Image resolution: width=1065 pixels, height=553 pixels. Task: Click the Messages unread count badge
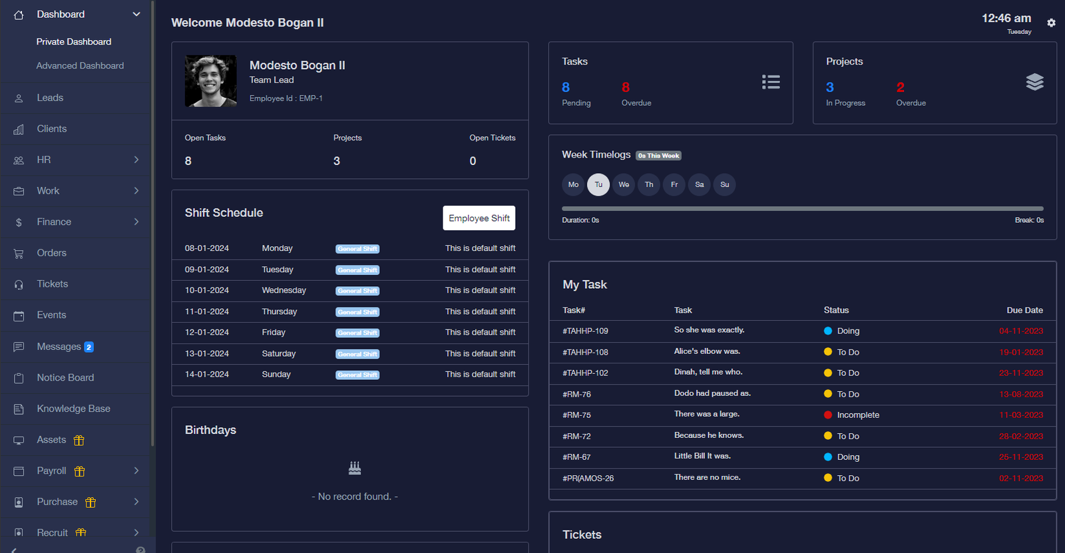[x=89, y=347]
